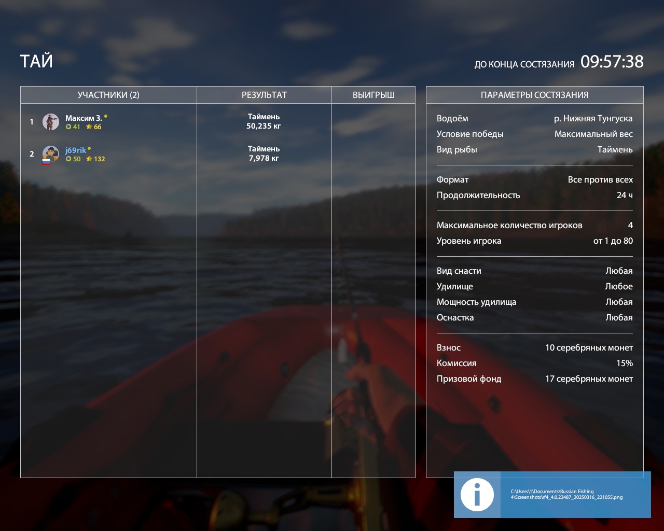Click level icon showing 41
This screenshot has width=664, height=531.
(68, 127)
